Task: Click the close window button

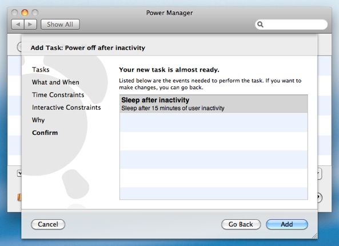Action: point(14,13)
